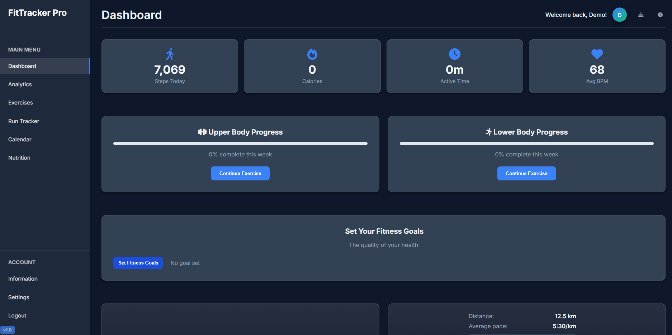This screenshot has width=672, height=335.
Task: Open the Nutrition section
Action: coord(19,157)
